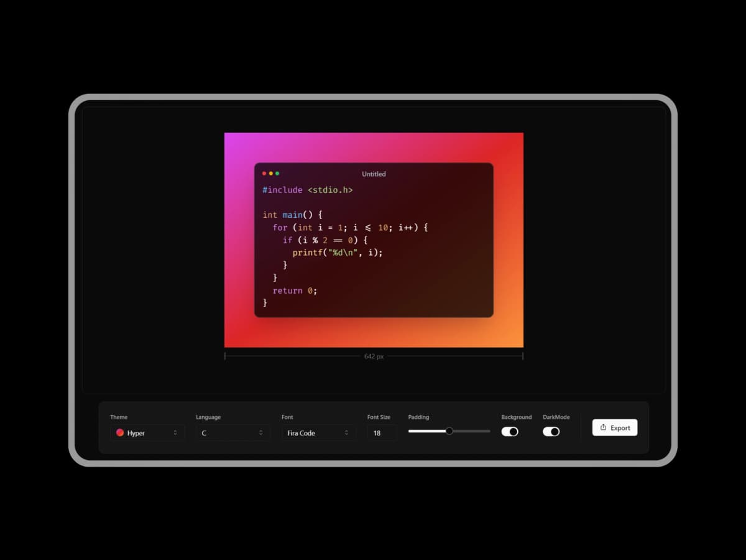The height and width of the screenshot is (560, 746).
Task: Click the Export button
Action: tap(615, 427)
